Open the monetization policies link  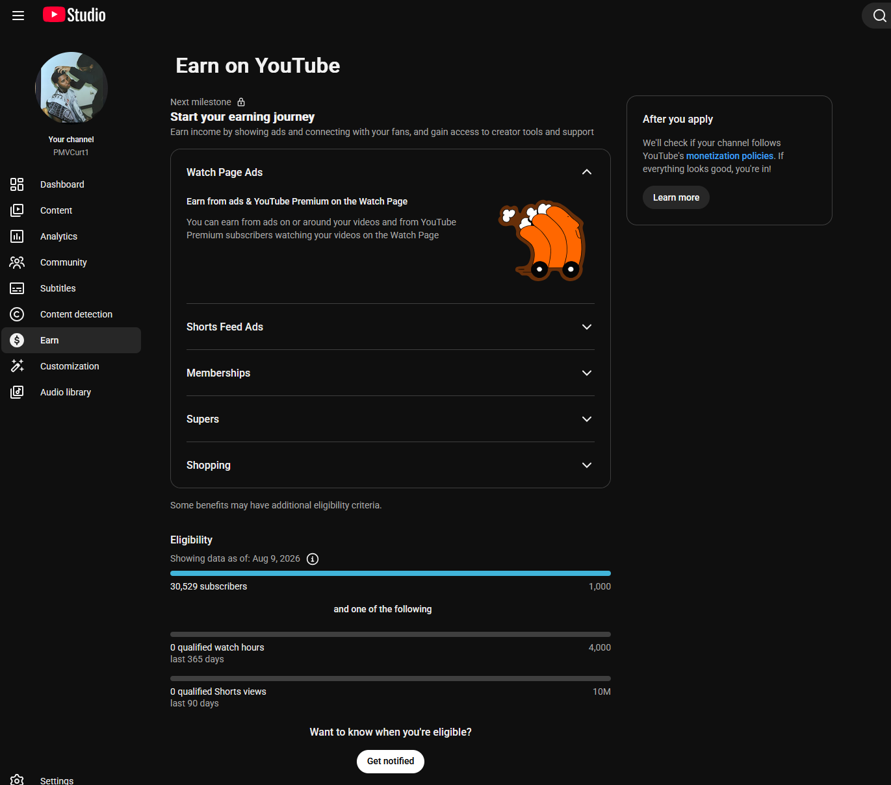[730, 156]
